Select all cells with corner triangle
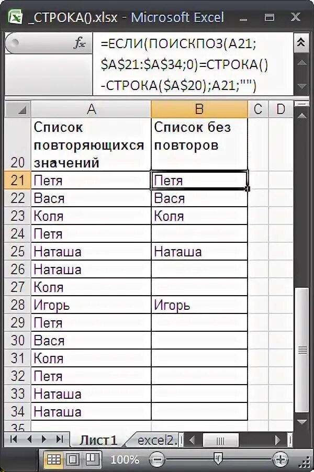 18,109
